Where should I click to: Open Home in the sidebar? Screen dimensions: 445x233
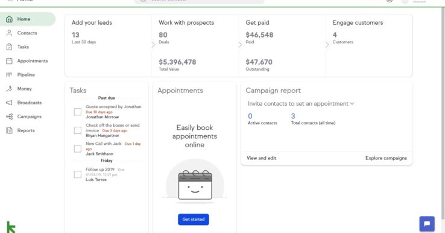click(x=28, y=19)
